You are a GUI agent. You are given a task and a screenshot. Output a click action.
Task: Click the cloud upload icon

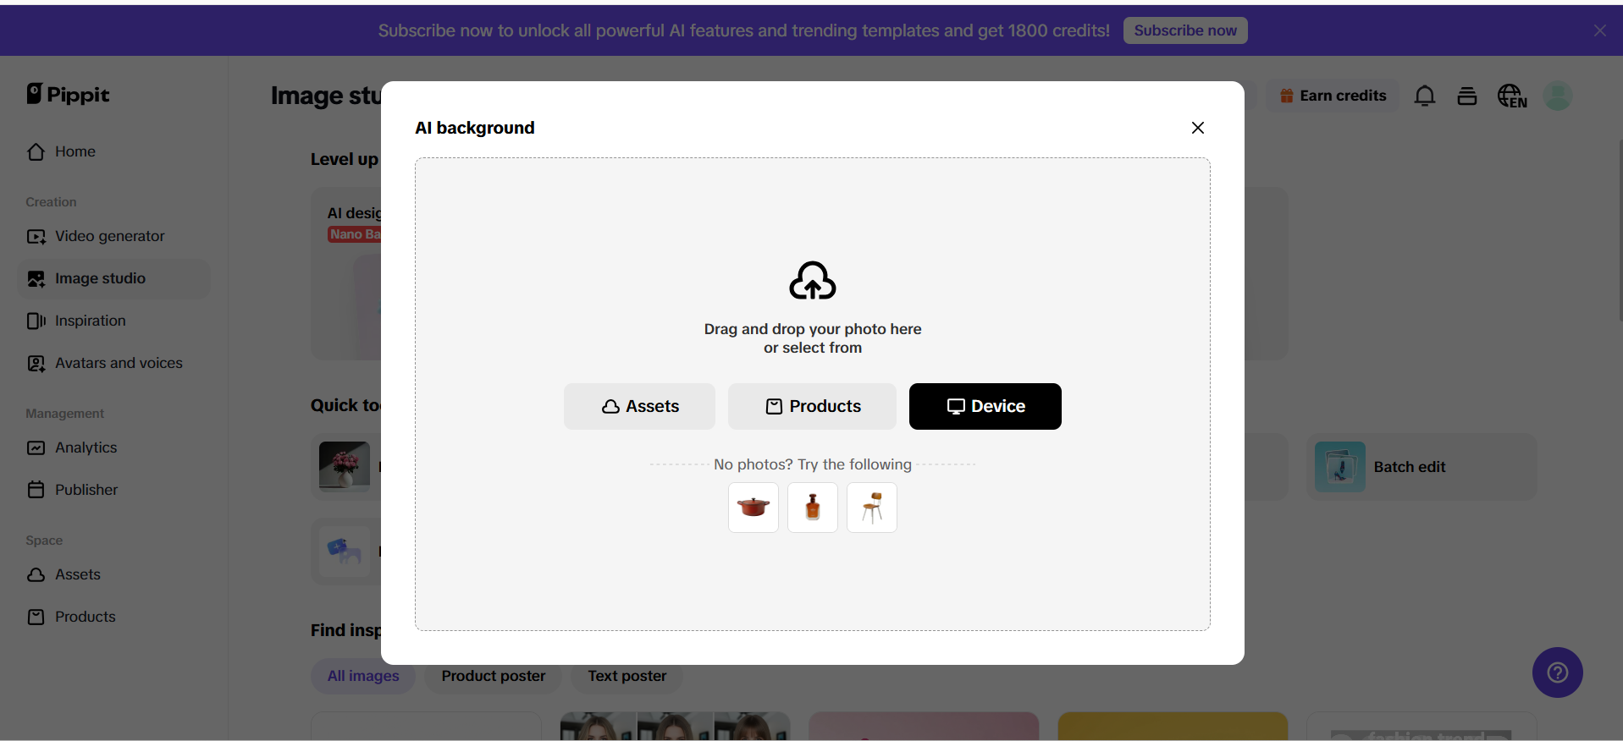[x=812, y=281]
